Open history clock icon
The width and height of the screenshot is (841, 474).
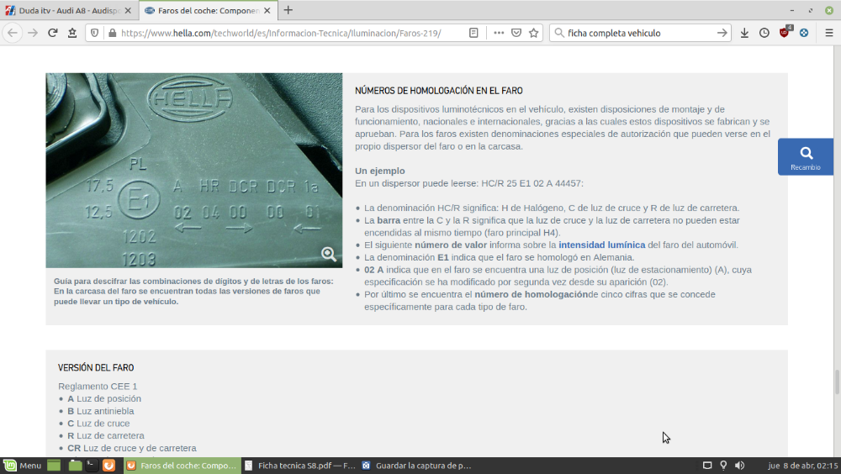(x=764, y=33)
